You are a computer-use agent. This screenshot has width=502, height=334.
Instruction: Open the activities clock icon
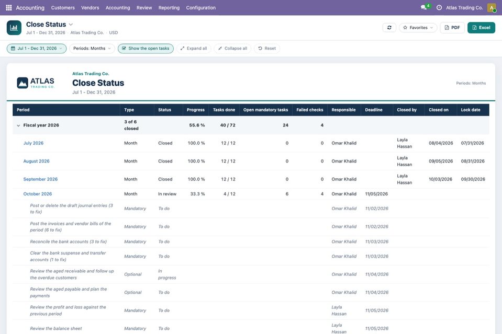439,8
